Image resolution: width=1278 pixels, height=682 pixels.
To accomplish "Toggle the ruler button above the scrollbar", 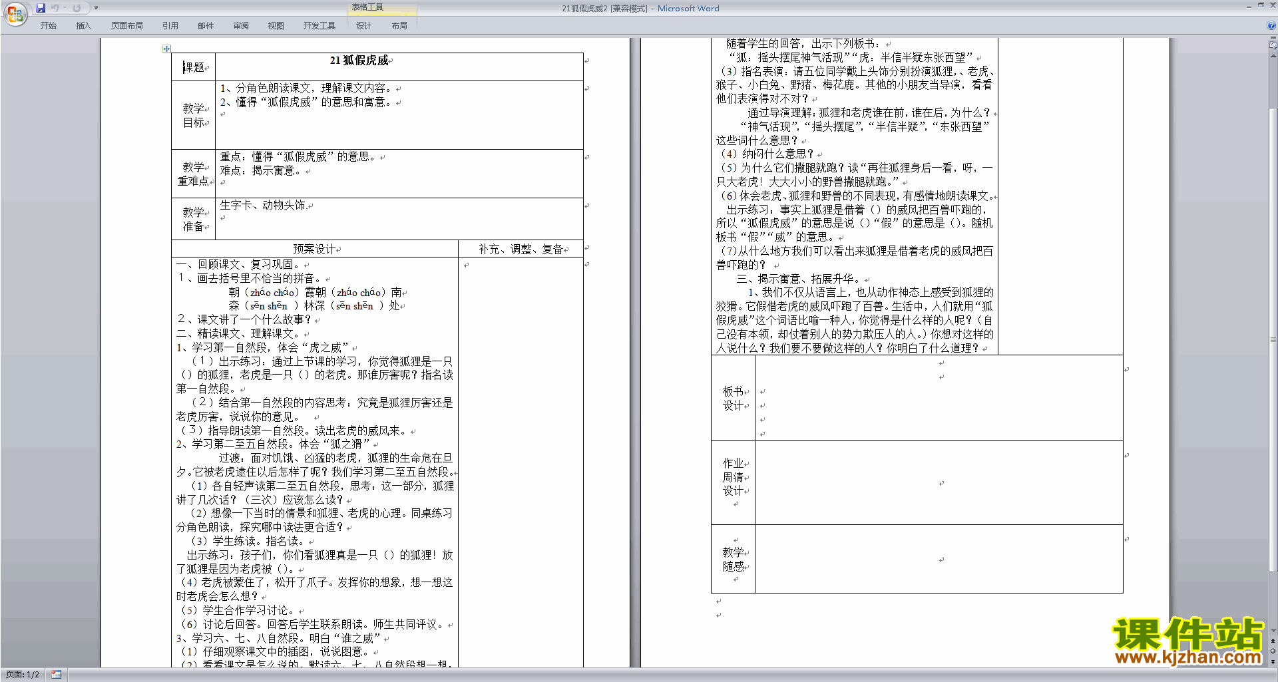I will (x=1273, y=45).
